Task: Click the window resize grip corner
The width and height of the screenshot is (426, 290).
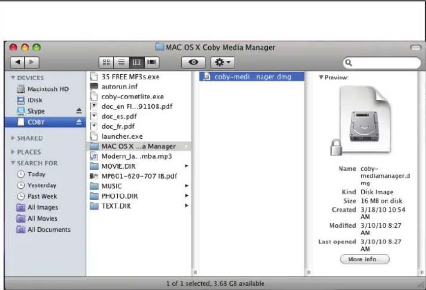Action: pyautogui.click(x=421, y=285)
